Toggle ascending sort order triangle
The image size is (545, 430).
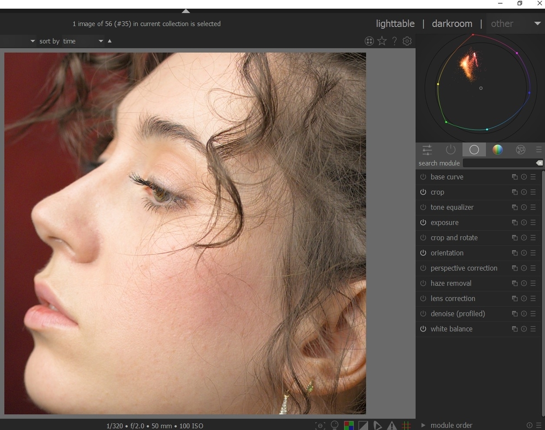pyautogui.click(x=109, y=41)
